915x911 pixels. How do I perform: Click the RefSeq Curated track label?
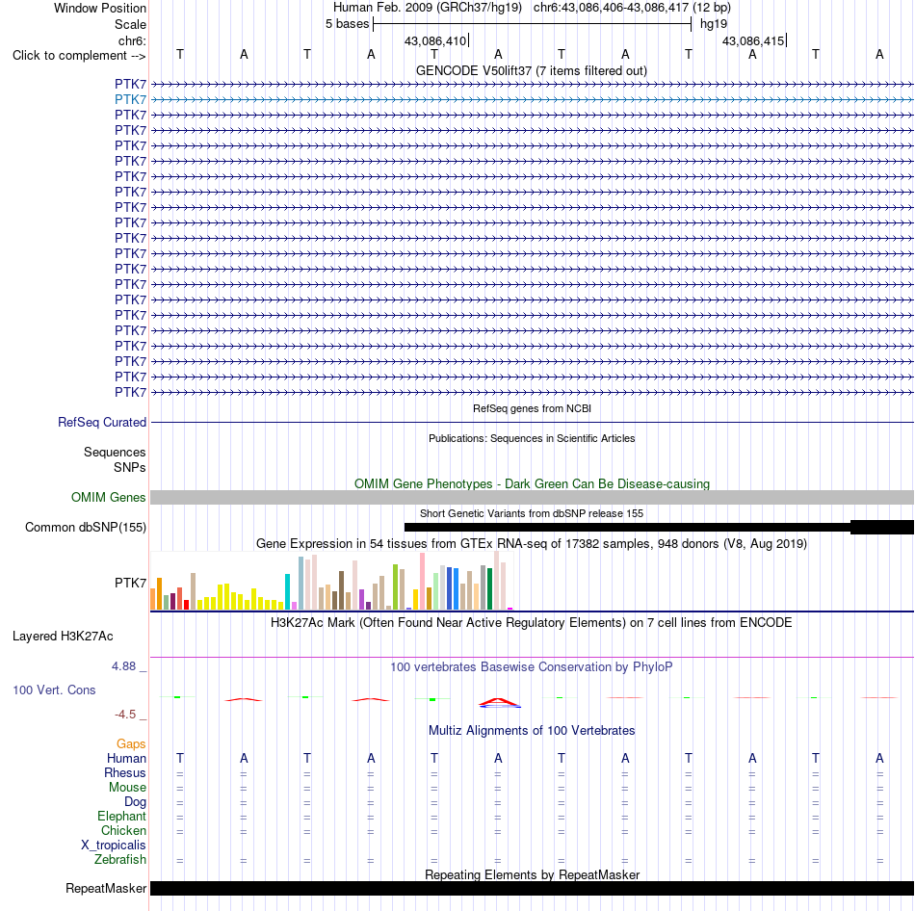coord(102,422)
